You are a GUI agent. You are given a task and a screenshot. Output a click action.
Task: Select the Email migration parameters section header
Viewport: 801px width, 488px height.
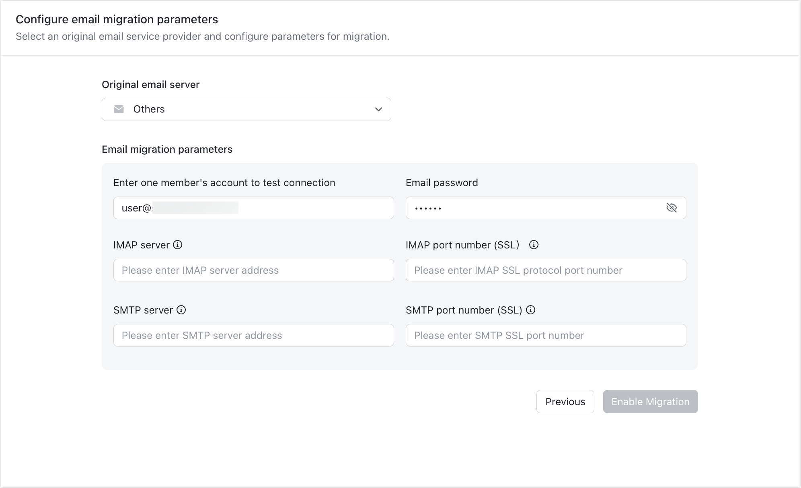(167, 149)
